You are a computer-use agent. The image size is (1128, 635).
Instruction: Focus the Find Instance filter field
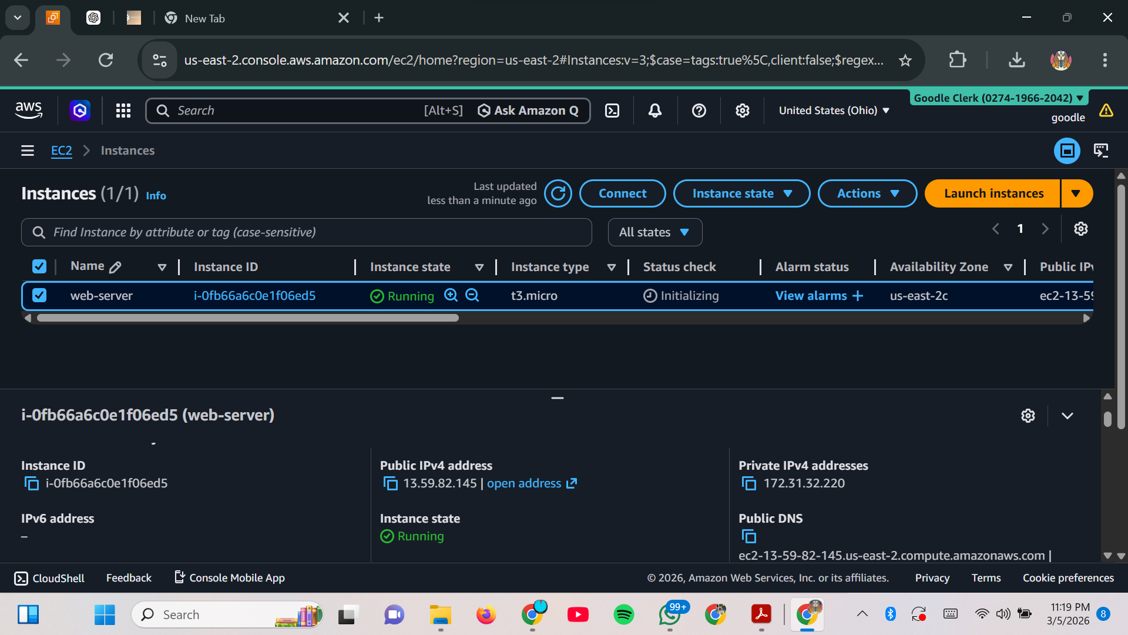(306, 232)
